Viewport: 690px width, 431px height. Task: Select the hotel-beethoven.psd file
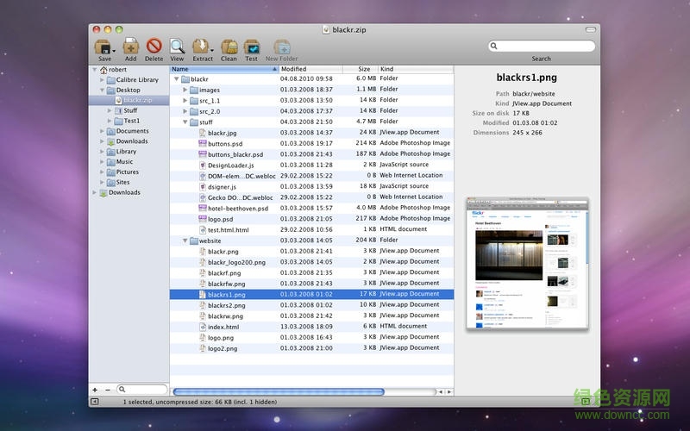coord(237,208)
